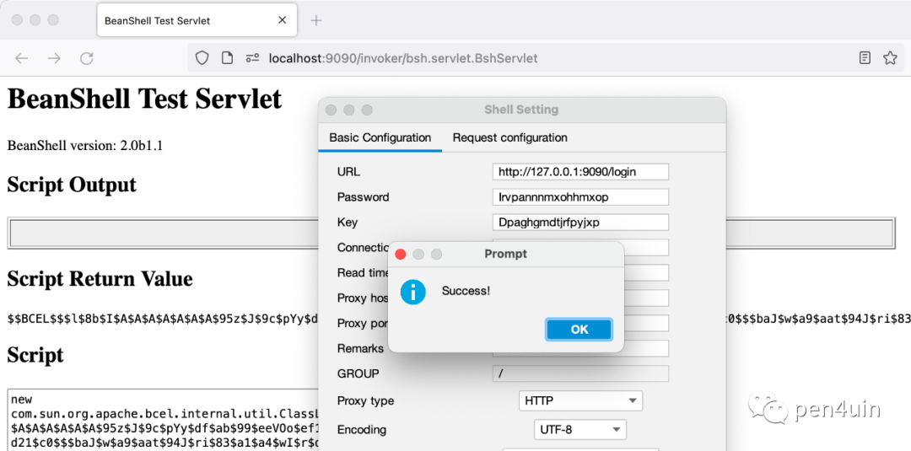Click the info icon in Prompt dialog
The image size is (911, 451).
413,292
